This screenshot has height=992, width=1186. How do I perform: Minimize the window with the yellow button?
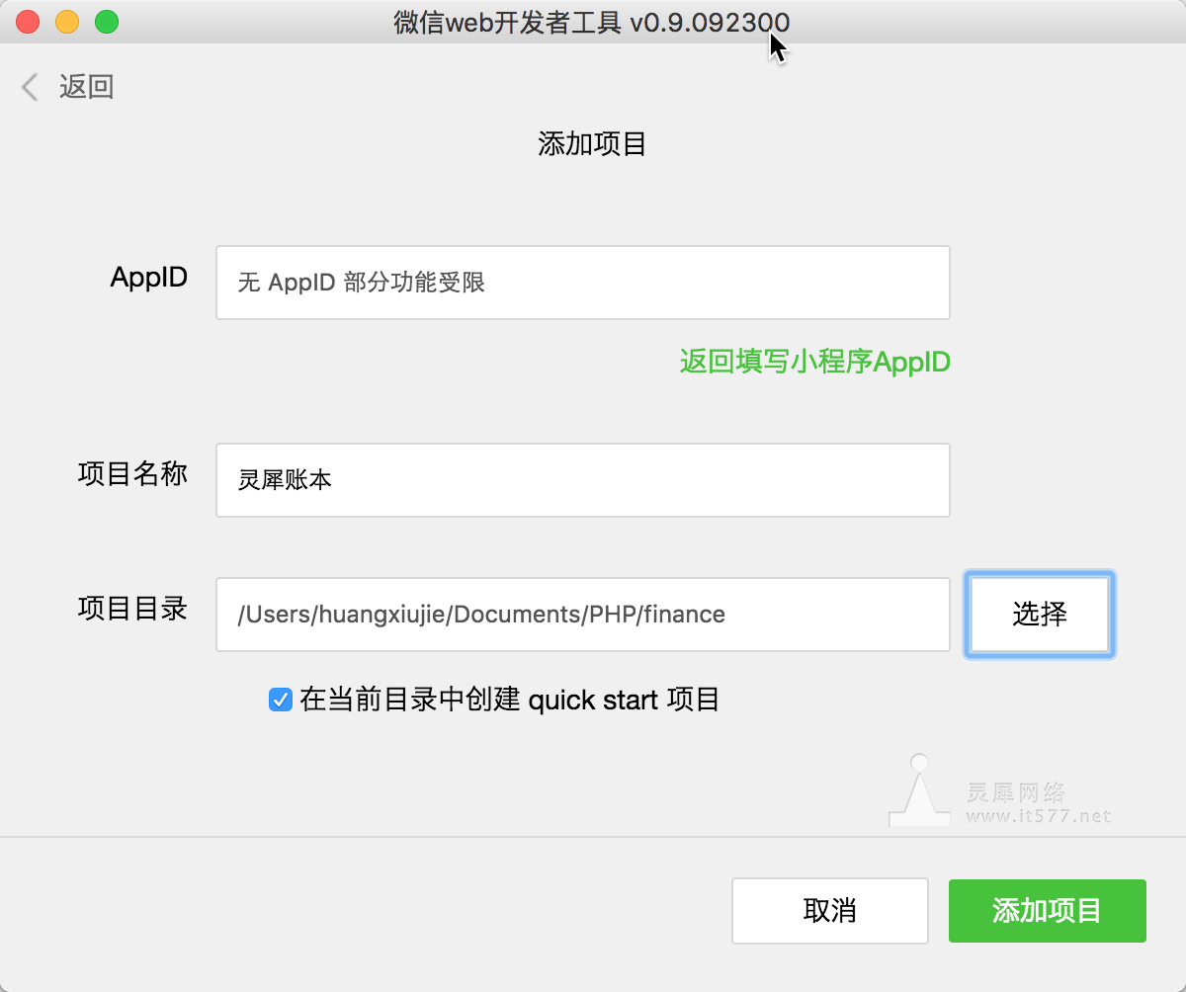[x=67, y=22]
